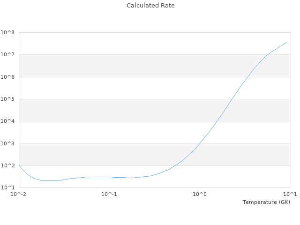Screen dimensions: 300x225
Task: Click the 10^1 label on the y-axis
Action: (7, 188)
